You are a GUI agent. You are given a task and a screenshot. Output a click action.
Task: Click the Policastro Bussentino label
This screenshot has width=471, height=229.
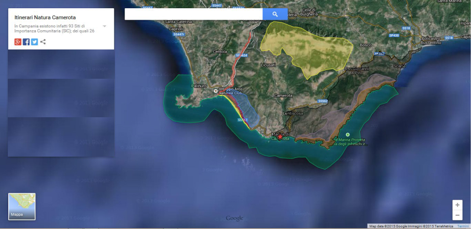click(431, 41)
